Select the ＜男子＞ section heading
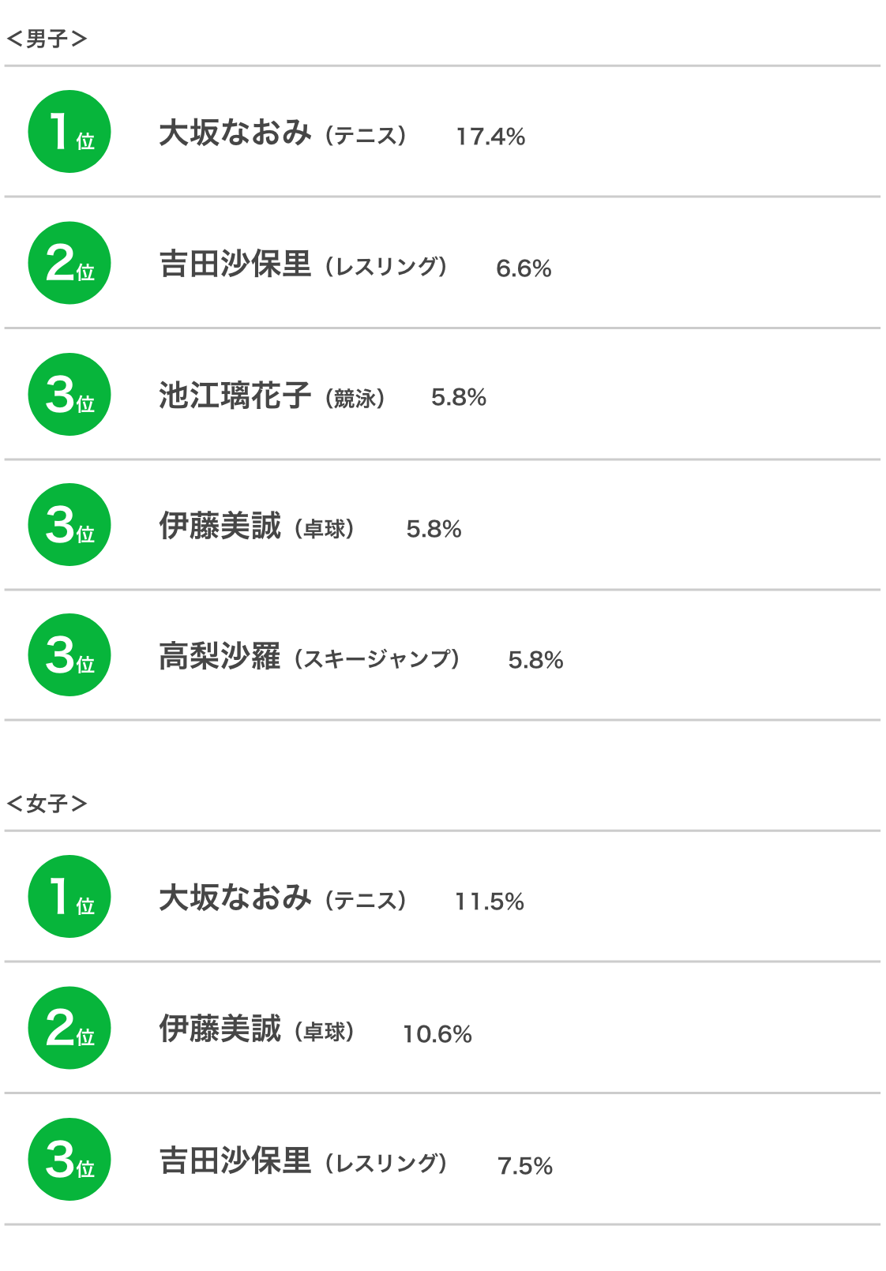Screen dimensions: 886x1271 (x=47, y=39)
